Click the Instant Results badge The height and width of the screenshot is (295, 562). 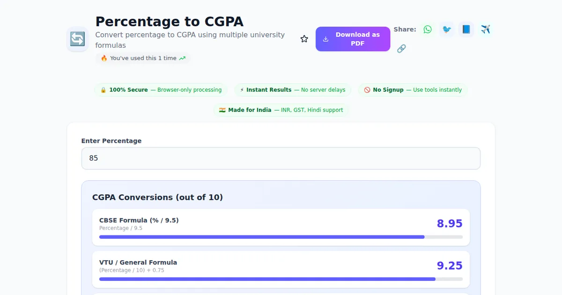[292, 89]
